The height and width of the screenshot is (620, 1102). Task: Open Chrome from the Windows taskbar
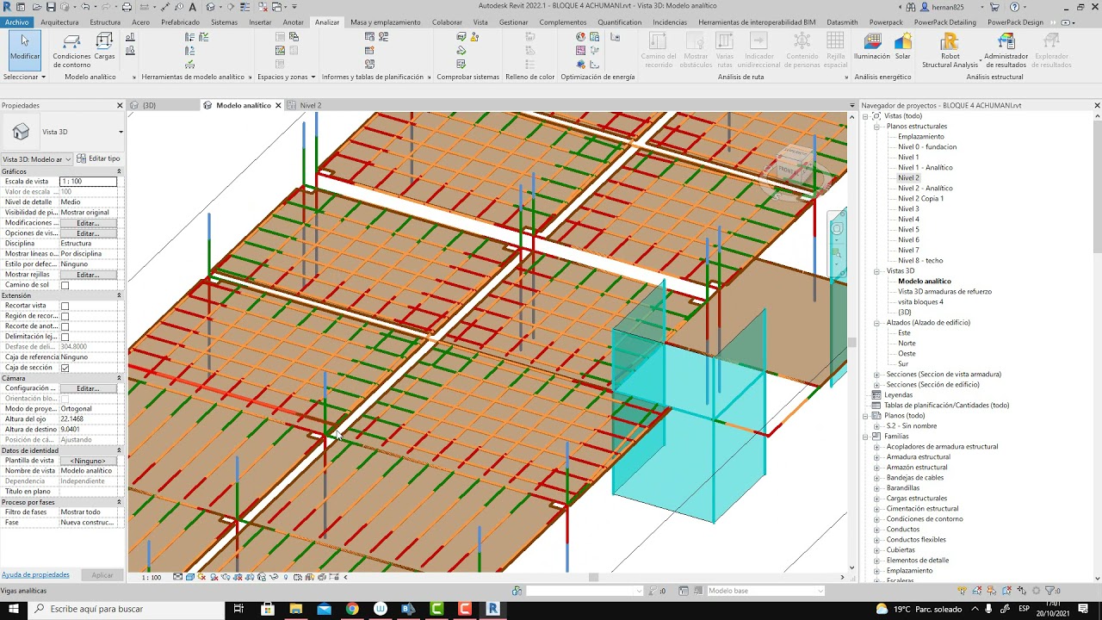click(x=352, y=609)
